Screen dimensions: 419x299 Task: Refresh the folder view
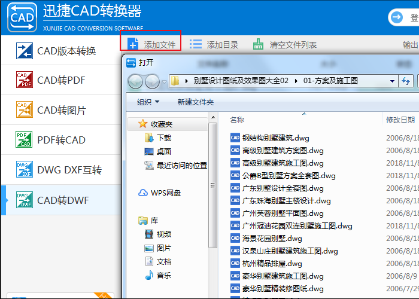click(406, 81)
